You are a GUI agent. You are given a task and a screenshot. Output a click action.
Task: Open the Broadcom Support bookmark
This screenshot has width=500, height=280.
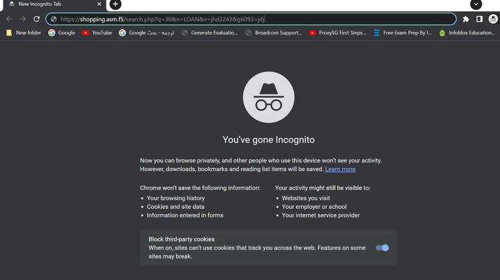[x=273, y=33]
